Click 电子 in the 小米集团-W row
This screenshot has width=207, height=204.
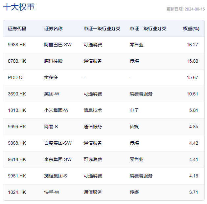point(134,110)
